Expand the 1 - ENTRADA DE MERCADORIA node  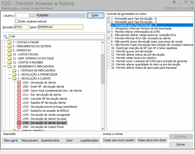click(10, 70)
